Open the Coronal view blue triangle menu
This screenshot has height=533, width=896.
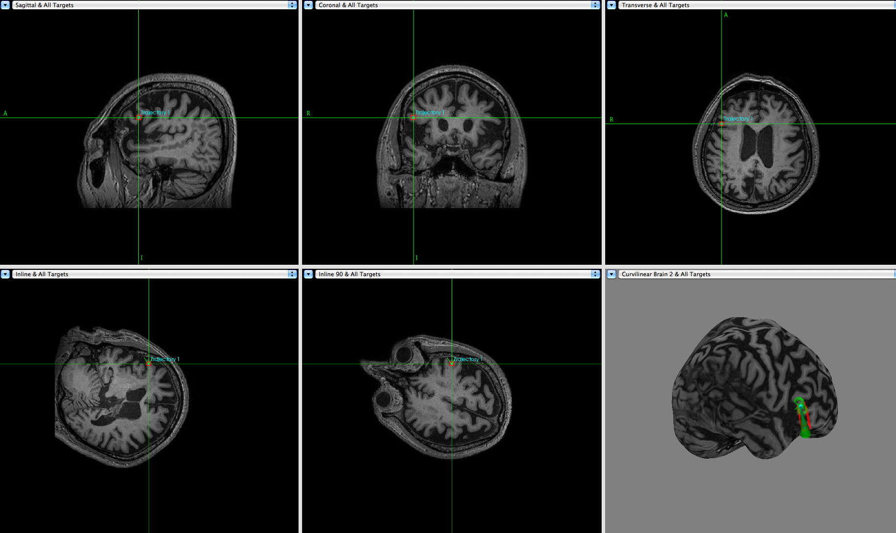tap(308, 5)
